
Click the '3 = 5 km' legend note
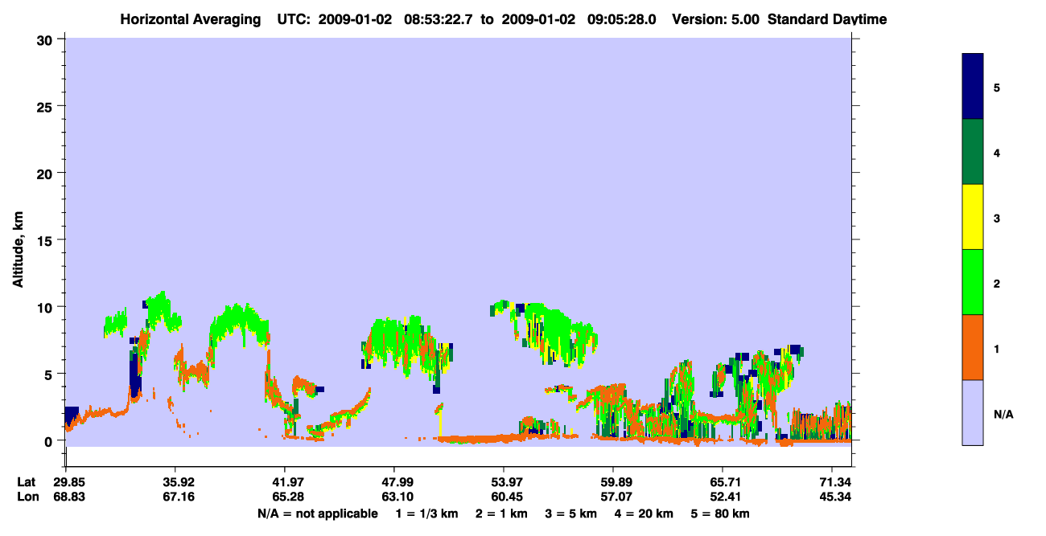tap(571, 513)
